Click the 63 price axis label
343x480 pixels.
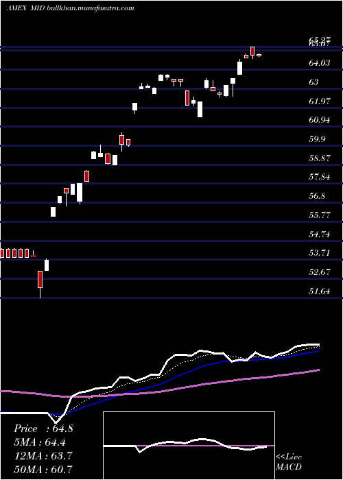314,82
